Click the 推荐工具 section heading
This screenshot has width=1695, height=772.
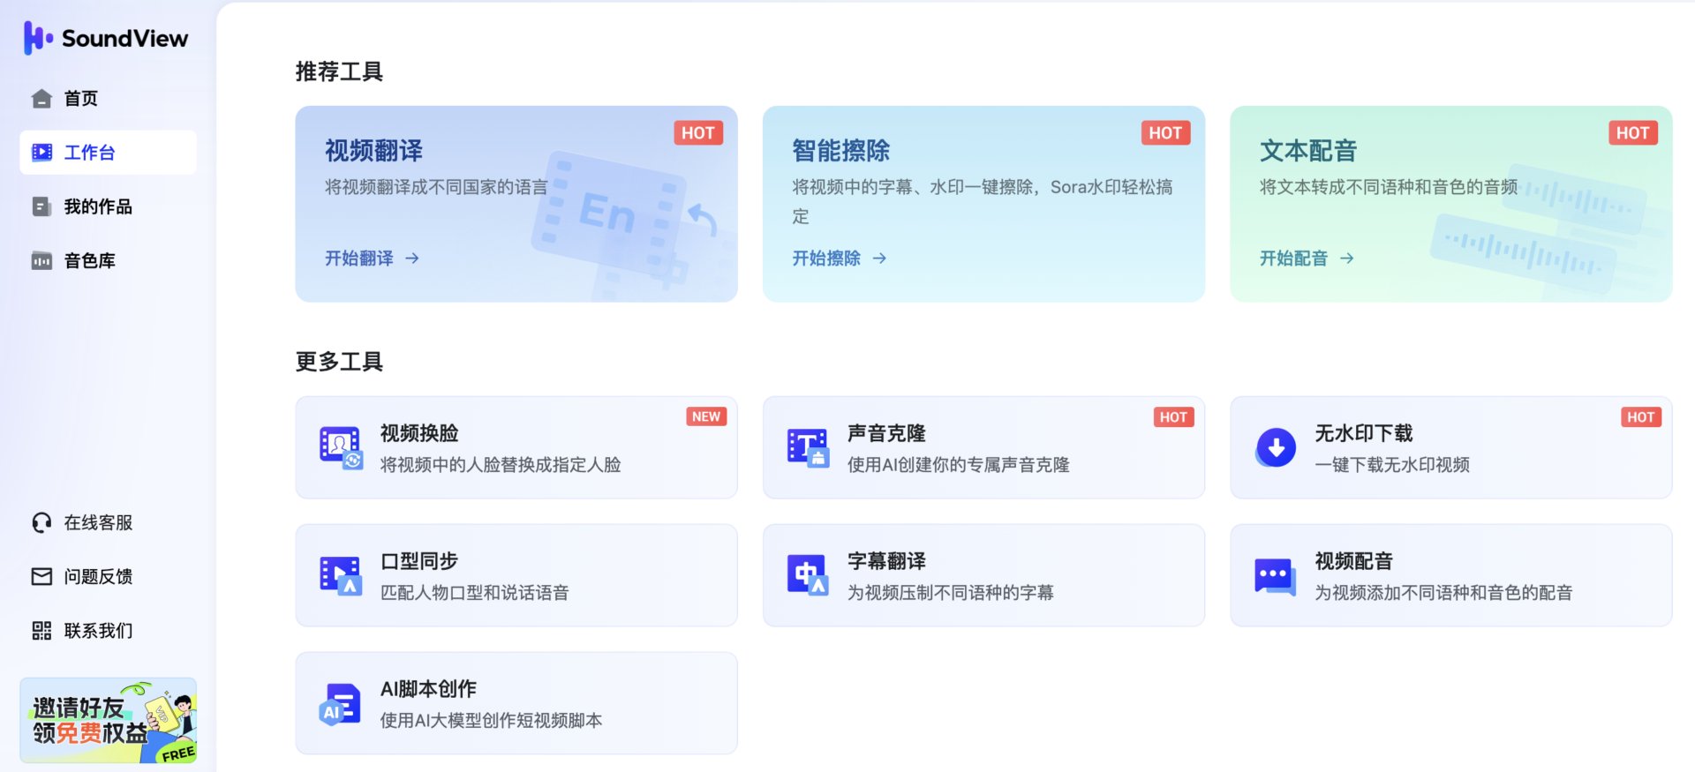tap(339, 71)
